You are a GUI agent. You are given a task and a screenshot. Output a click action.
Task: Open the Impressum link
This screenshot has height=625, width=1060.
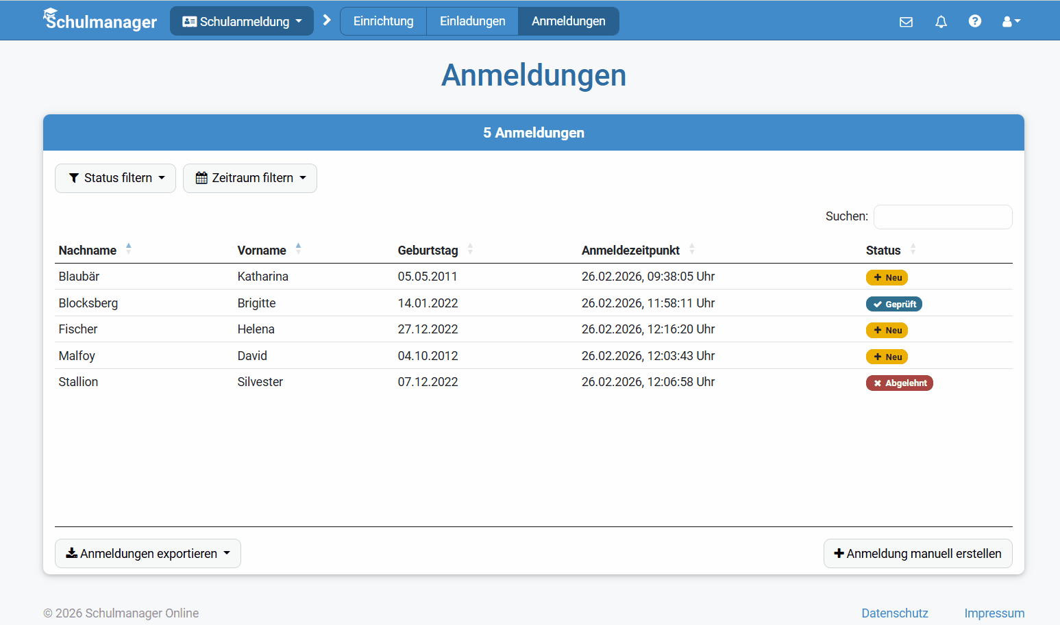tap(994, 613)
